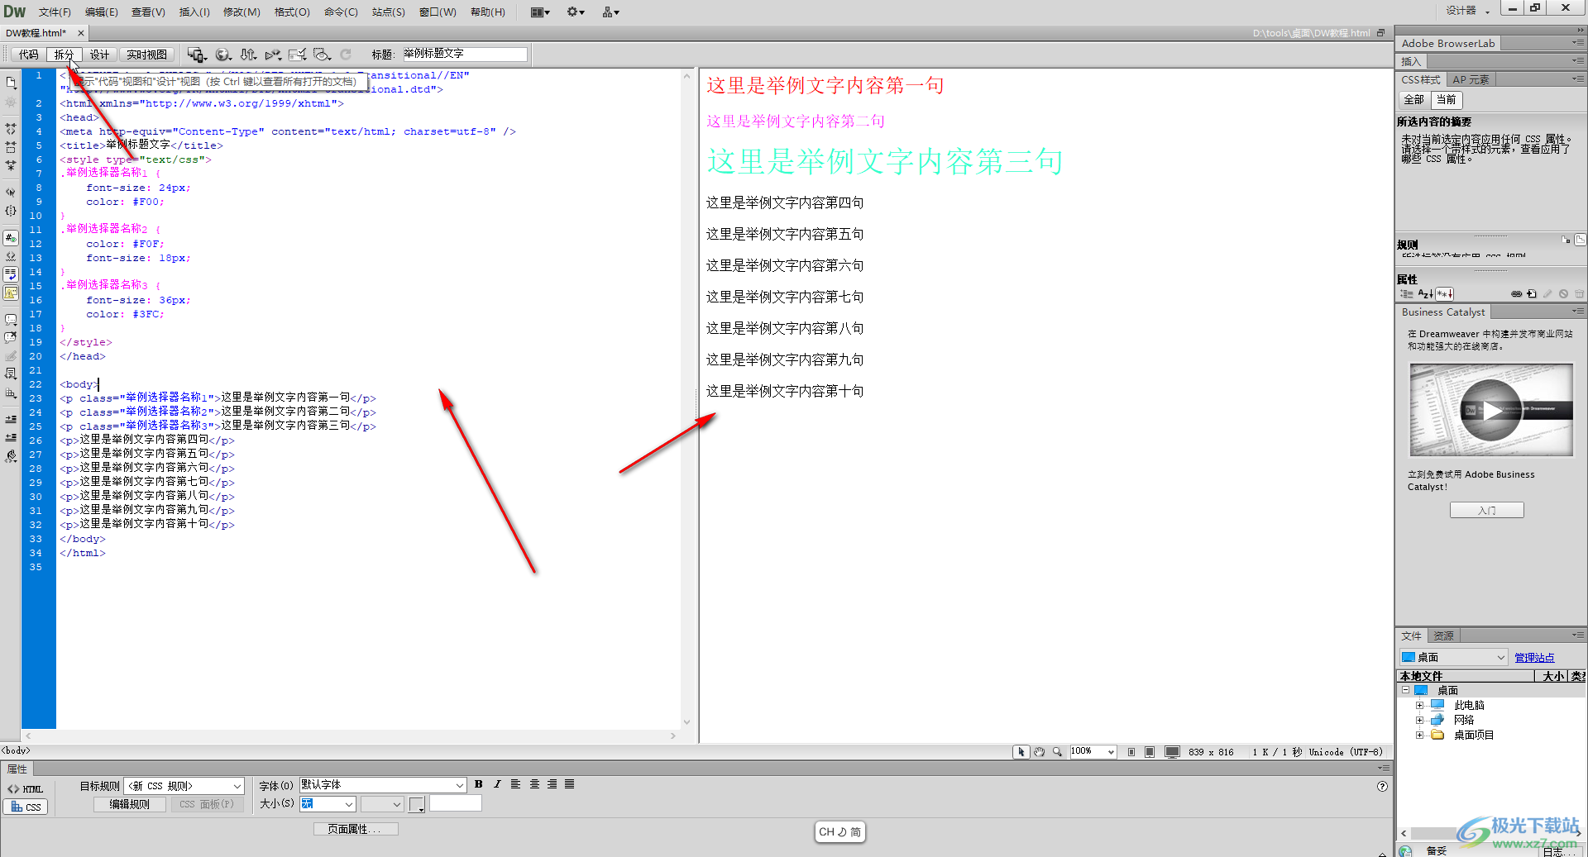Switch to the AP 元素 tab
1588x857 pixels.
point(1471,80)
